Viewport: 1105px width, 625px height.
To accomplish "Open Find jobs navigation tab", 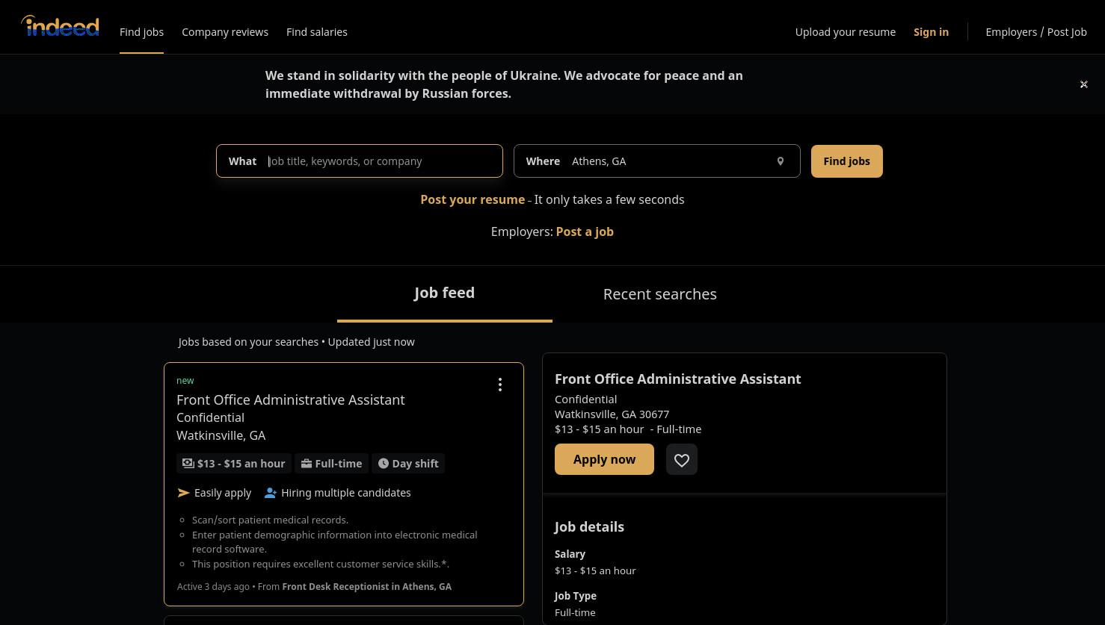I will (141, 32).
